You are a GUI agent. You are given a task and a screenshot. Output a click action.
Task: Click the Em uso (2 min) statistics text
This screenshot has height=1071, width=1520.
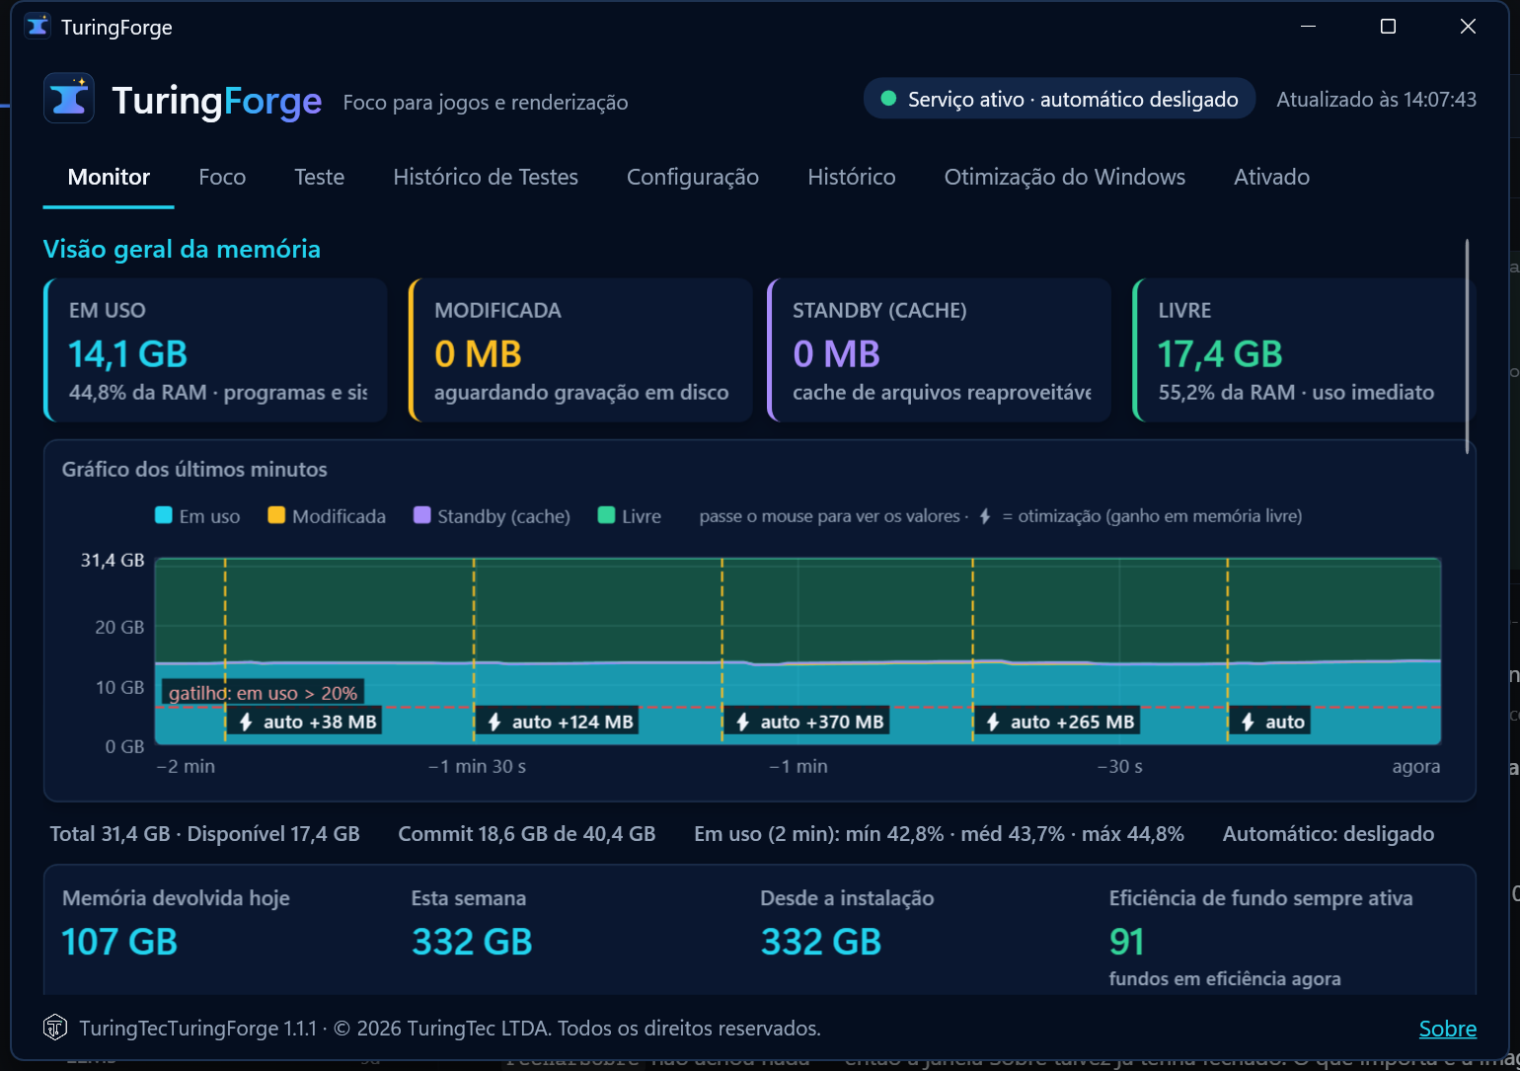pyautogui.click(x=939, y=834)
